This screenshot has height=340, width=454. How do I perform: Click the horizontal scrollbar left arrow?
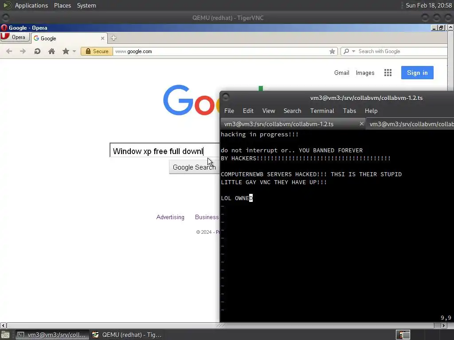(3, 325)
